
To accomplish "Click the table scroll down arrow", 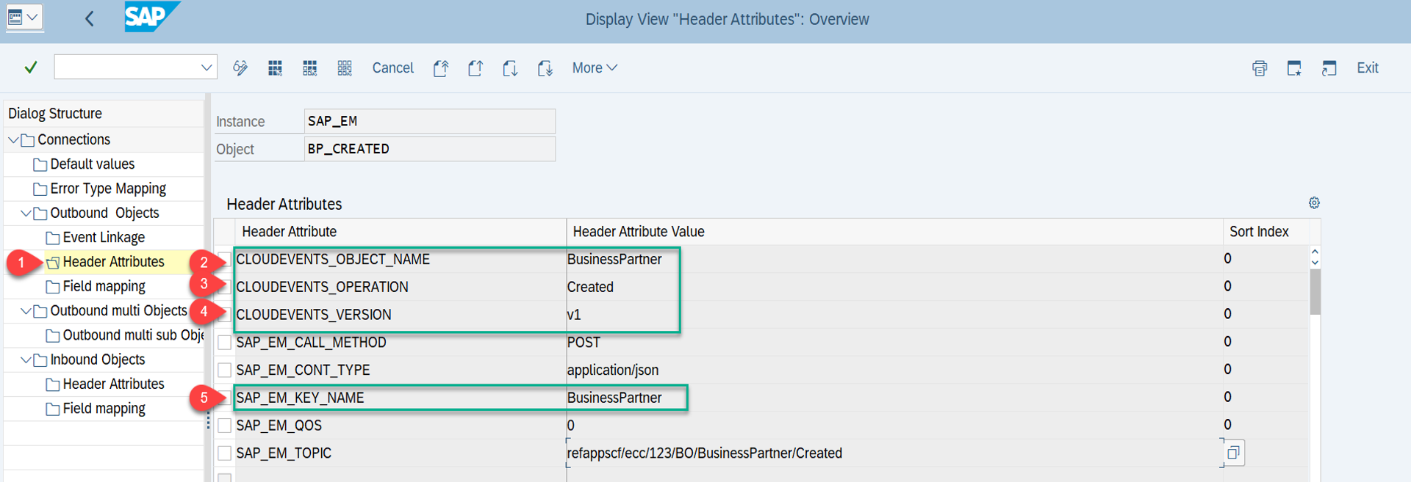I will coord(1315,263).
